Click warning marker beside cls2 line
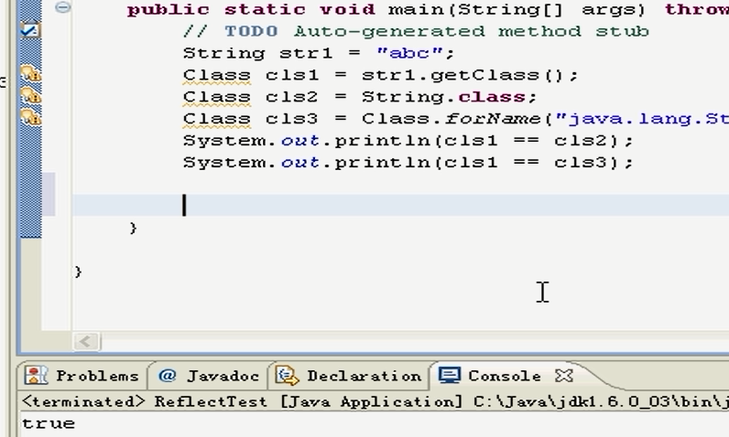The image size is (729, 437). tap(31, 96)
